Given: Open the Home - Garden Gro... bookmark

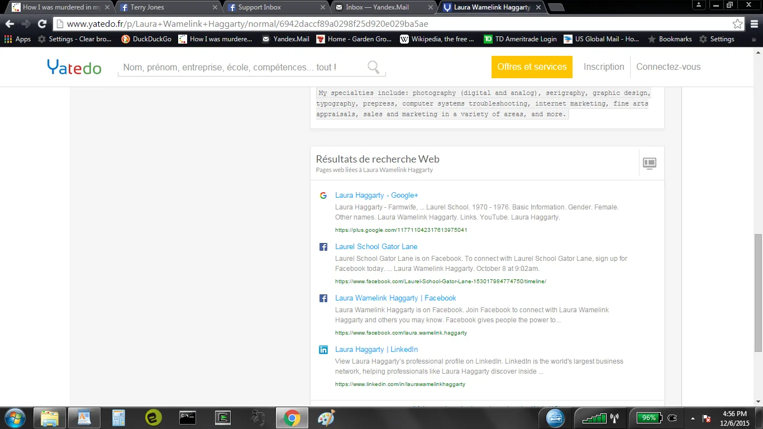Looking at the screenshot, I should pyautogui.click(x=354, y=39).
